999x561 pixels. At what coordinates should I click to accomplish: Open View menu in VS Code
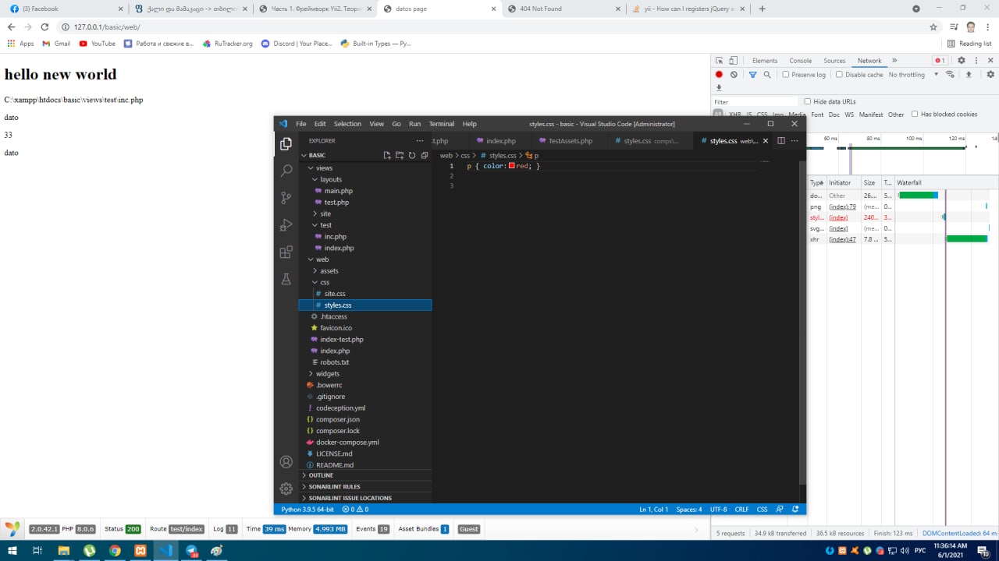[x=376, y=124]
